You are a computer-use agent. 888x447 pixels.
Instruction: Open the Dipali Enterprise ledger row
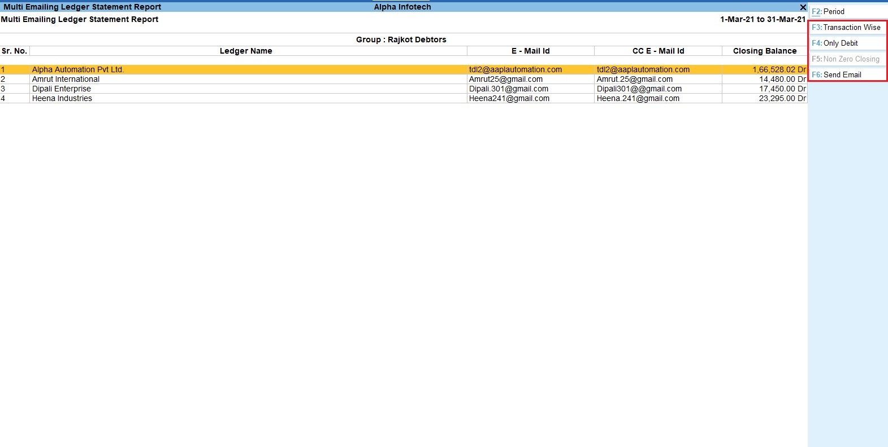coord(61,89)
